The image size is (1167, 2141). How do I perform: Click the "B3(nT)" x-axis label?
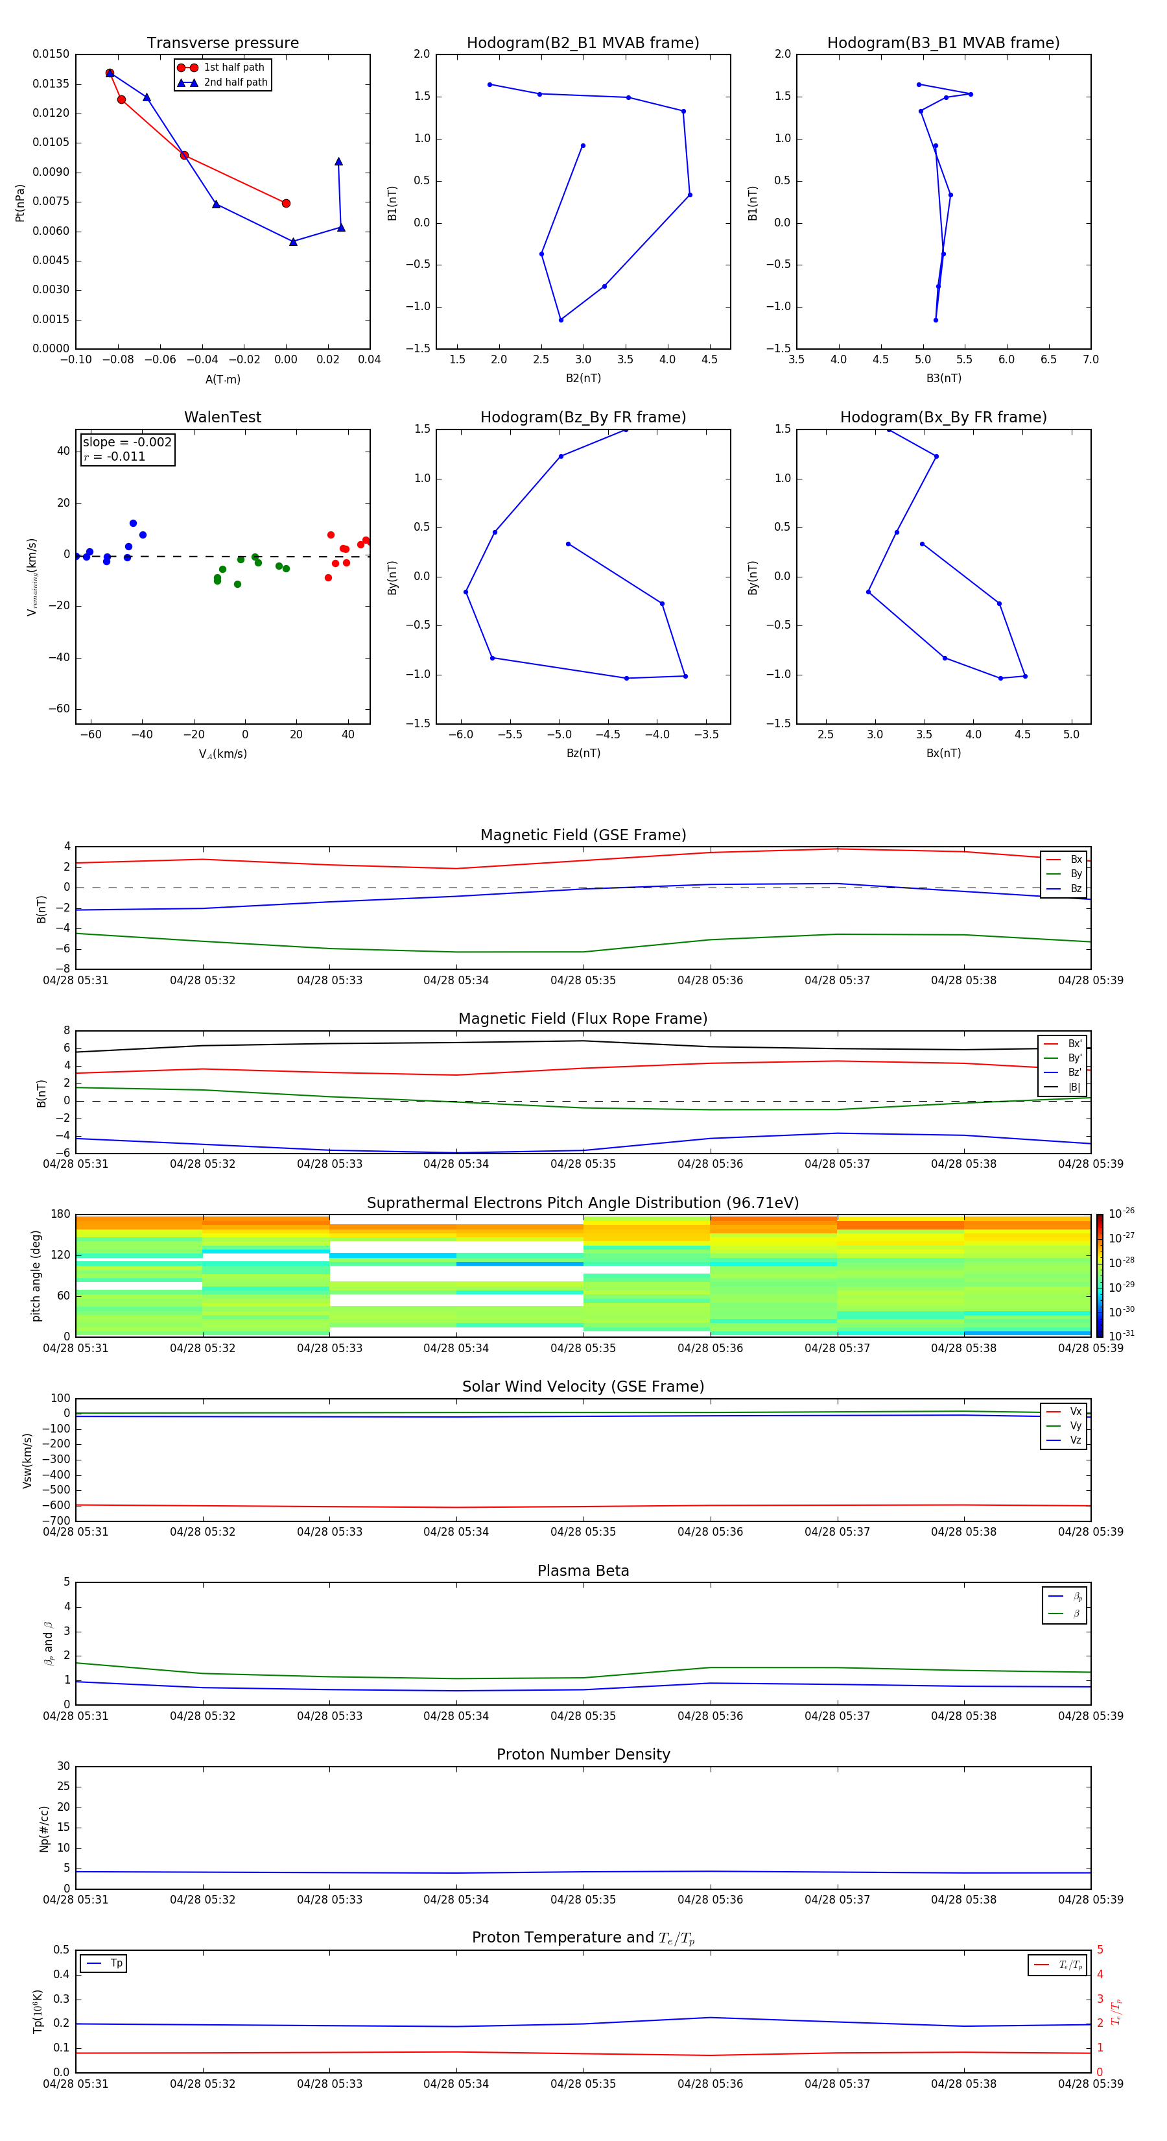tap(943, 378)
